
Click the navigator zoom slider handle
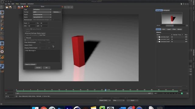click(x=173, y=25)
